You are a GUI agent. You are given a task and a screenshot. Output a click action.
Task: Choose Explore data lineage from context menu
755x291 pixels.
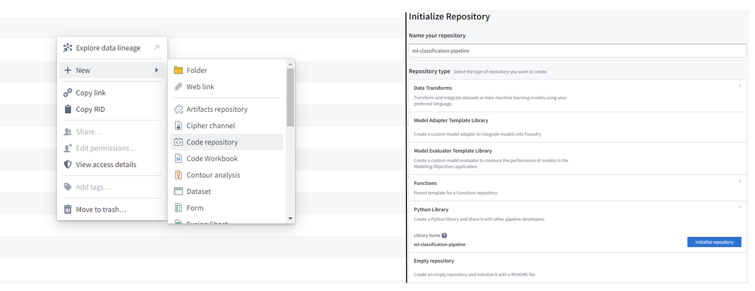pos(112,48)
